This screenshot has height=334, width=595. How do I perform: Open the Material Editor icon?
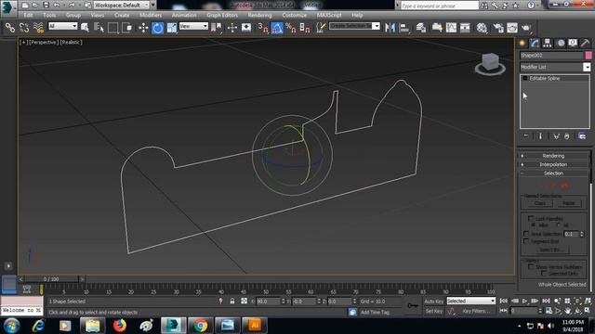(x=482, y=28)
